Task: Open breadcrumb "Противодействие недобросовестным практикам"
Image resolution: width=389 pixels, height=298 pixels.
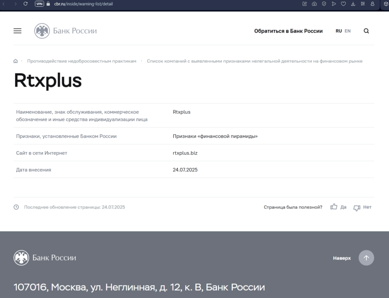Action: (82, 61)
